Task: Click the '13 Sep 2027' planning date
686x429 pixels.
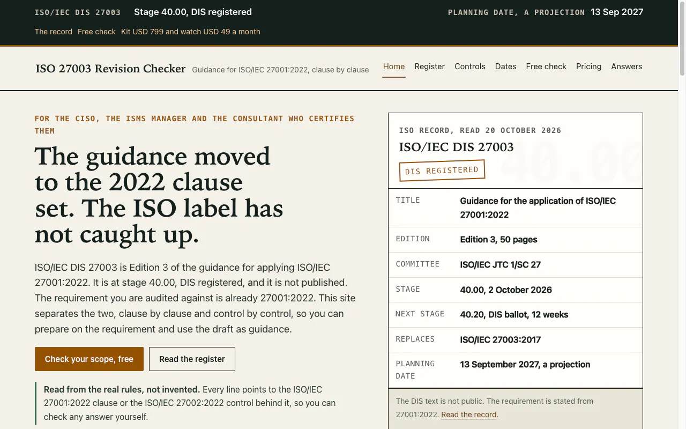Action: click(x=617, y=12)
